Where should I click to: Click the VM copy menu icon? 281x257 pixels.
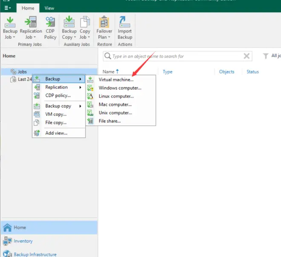37,114
